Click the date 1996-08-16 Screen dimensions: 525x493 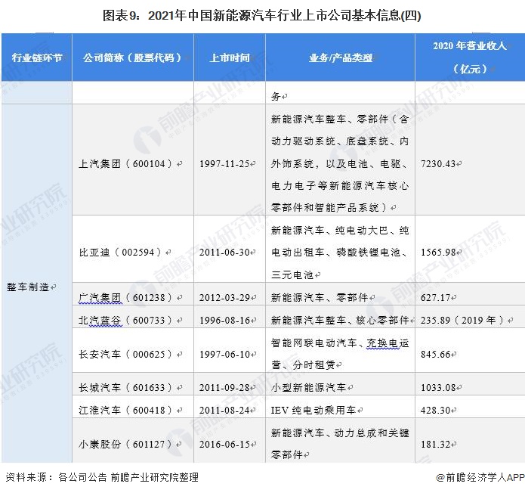(226, 320)
